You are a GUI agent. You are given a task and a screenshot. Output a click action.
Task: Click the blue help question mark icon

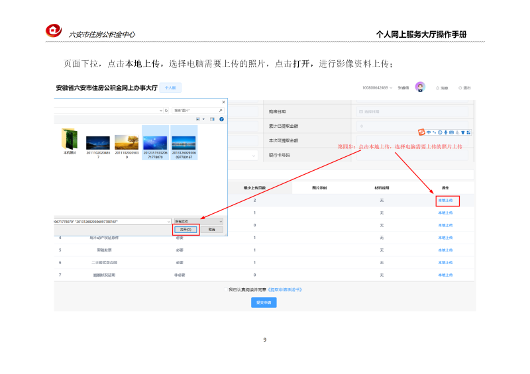(x=221, y=119)
